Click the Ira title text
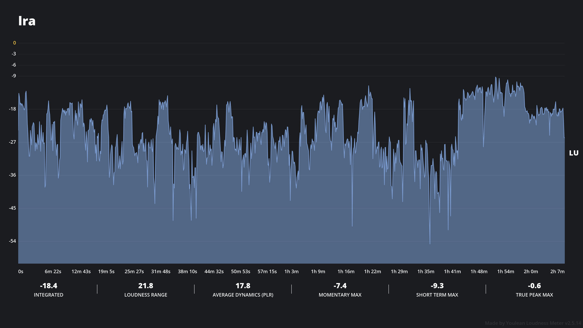This screenshot has height=328, width=583. click(27, 21)
